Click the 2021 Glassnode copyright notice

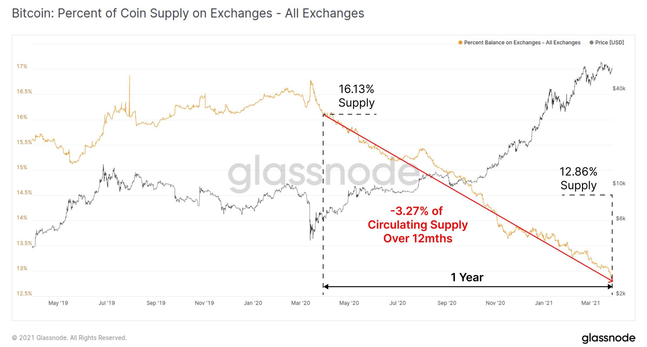click(69, 338)
